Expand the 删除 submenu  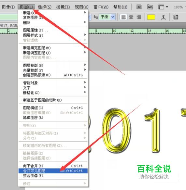(x=53, y=22)
